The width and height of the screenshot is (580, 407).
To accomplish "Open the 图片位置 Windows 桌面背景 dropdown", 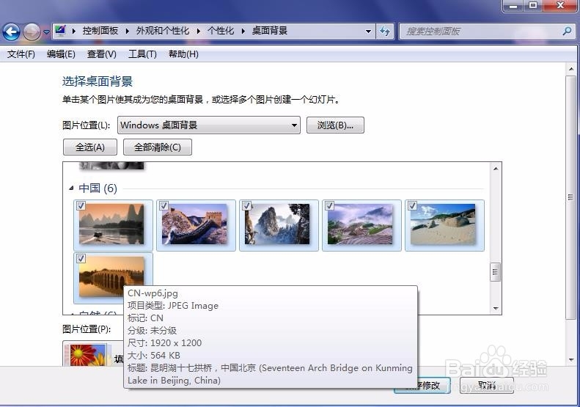I will 209,125.
